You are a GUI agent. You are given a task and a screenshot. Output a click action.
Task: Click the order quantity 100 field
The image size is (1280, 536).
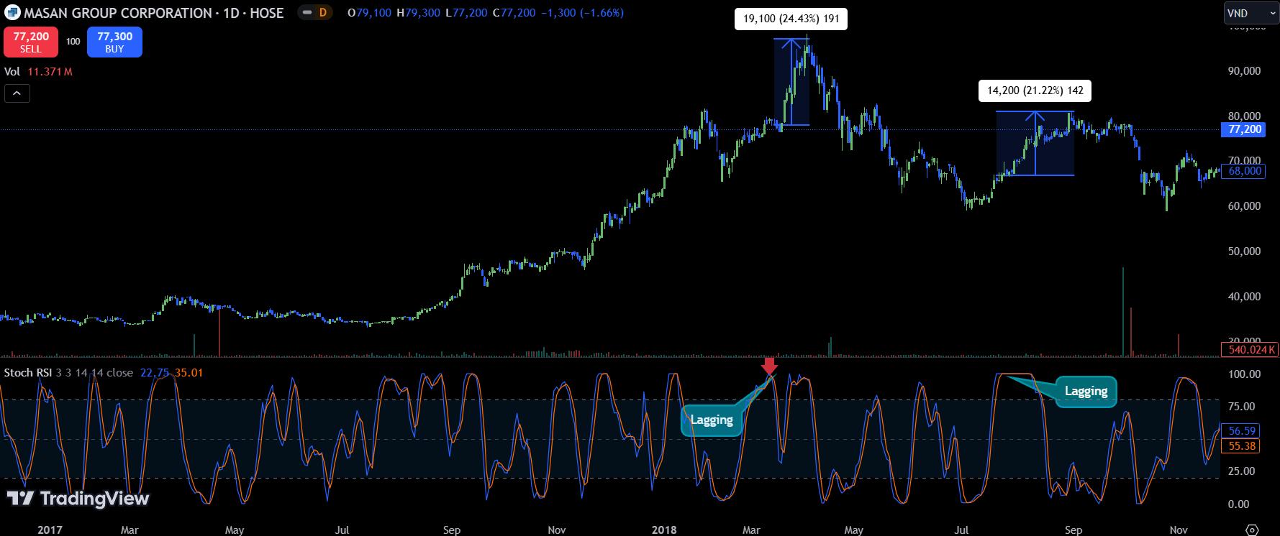click(x=73, y=42)
